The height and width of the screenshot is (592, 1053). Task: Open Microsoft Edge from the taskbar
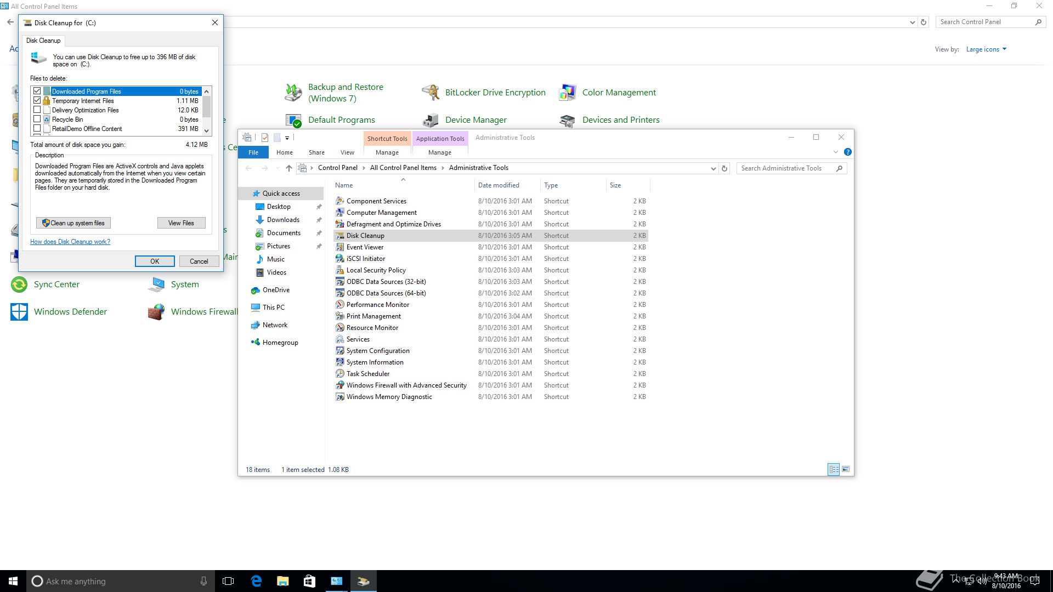pos(256,581)
